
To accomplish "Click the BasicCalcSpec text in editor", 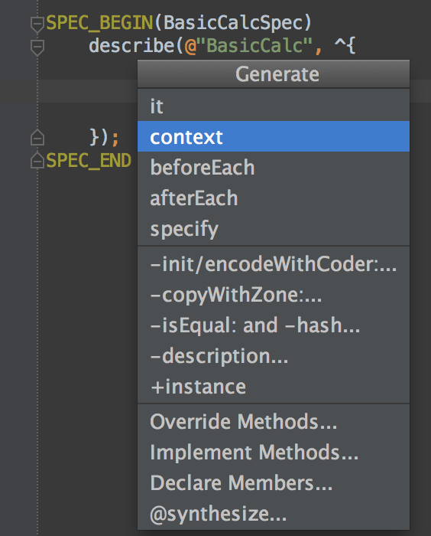I will coord(233,23).
